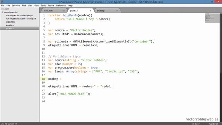The width and height of the screenshot is (222, 125).
Task: Open the Goto menu
Action: tap(36, 6)
